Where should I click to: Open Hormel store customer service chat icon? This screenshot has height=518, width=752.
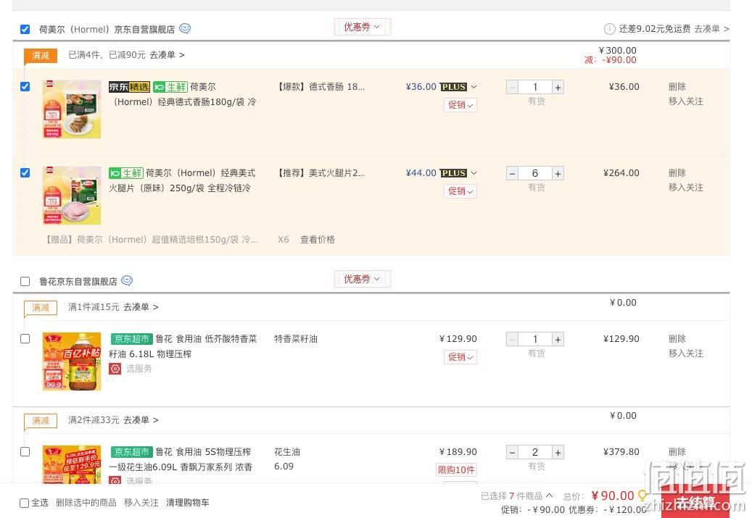(x=185, y=29)
